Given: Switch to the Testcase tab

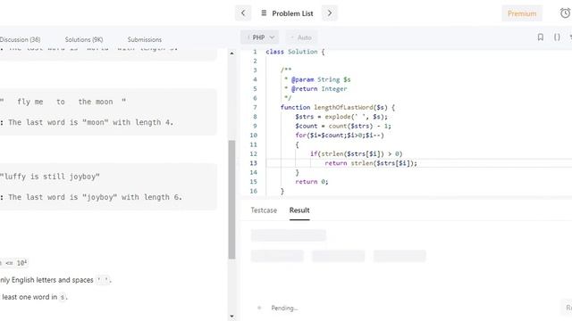Looking at the screenshot, I should click(264, 210).
